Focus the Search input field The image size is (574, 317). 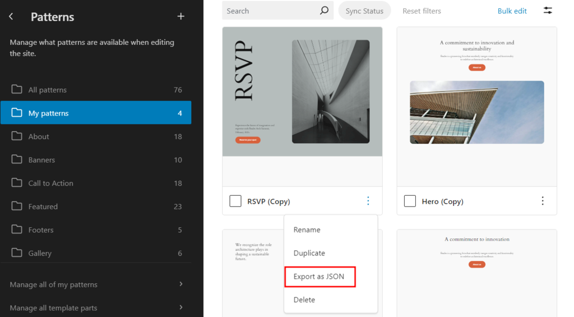coord(269,11)
